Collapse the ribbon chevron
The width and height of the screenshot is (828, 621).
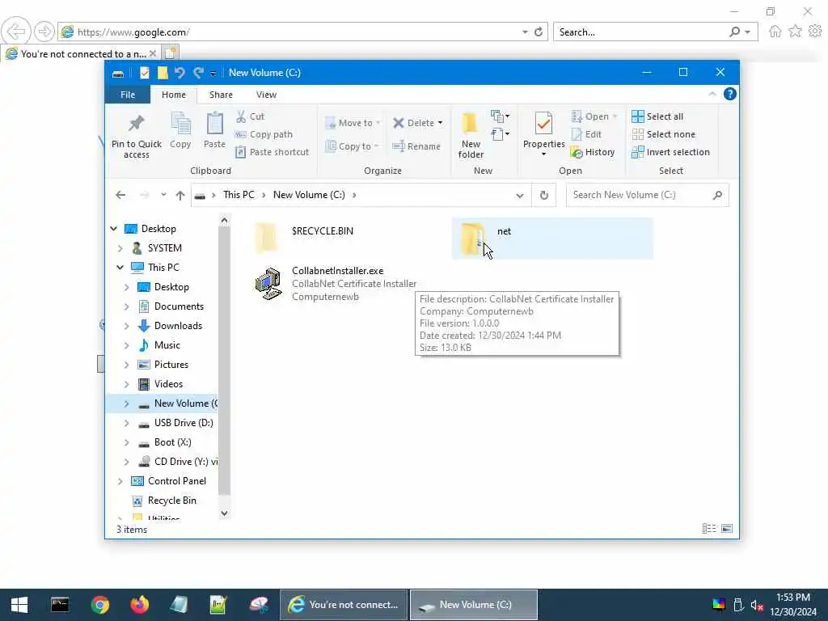(x=712, y=94)
